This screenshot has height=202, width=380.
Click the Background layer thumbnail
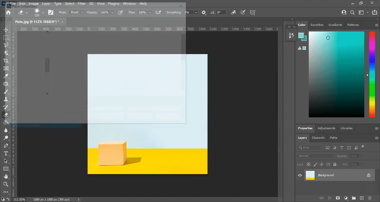(310, 175)
